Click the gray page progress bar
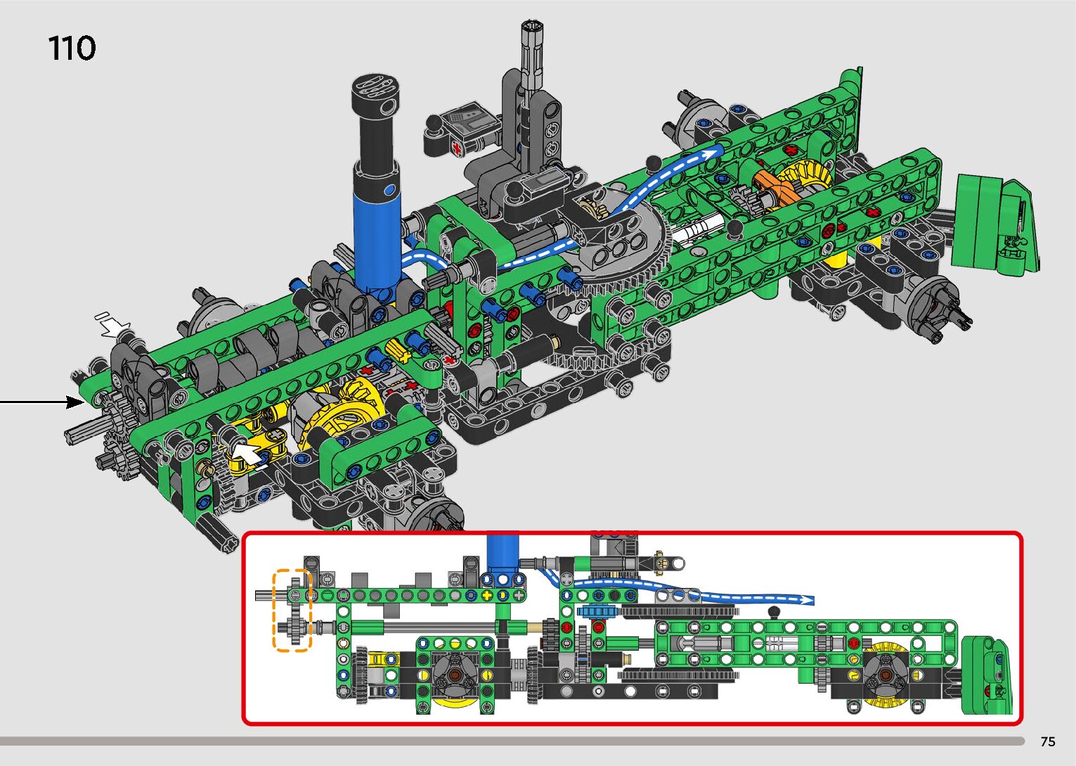 (x=512, y=741)
